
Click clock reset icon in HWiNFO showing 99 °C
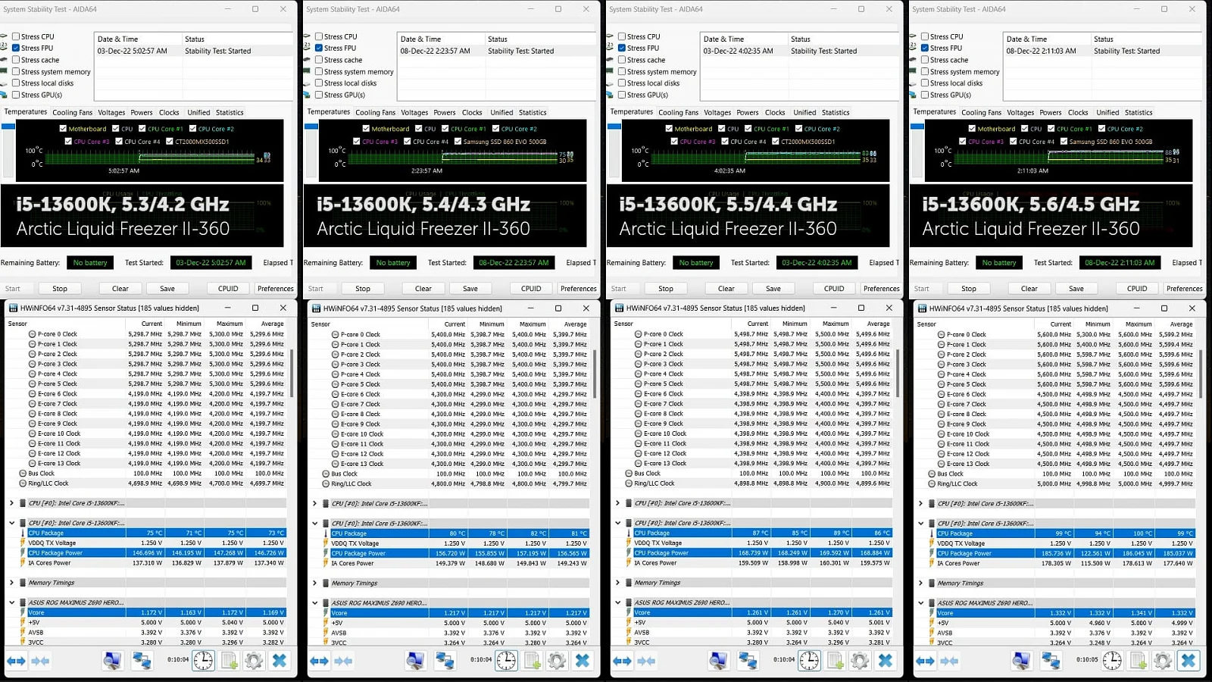point(1112,661)
